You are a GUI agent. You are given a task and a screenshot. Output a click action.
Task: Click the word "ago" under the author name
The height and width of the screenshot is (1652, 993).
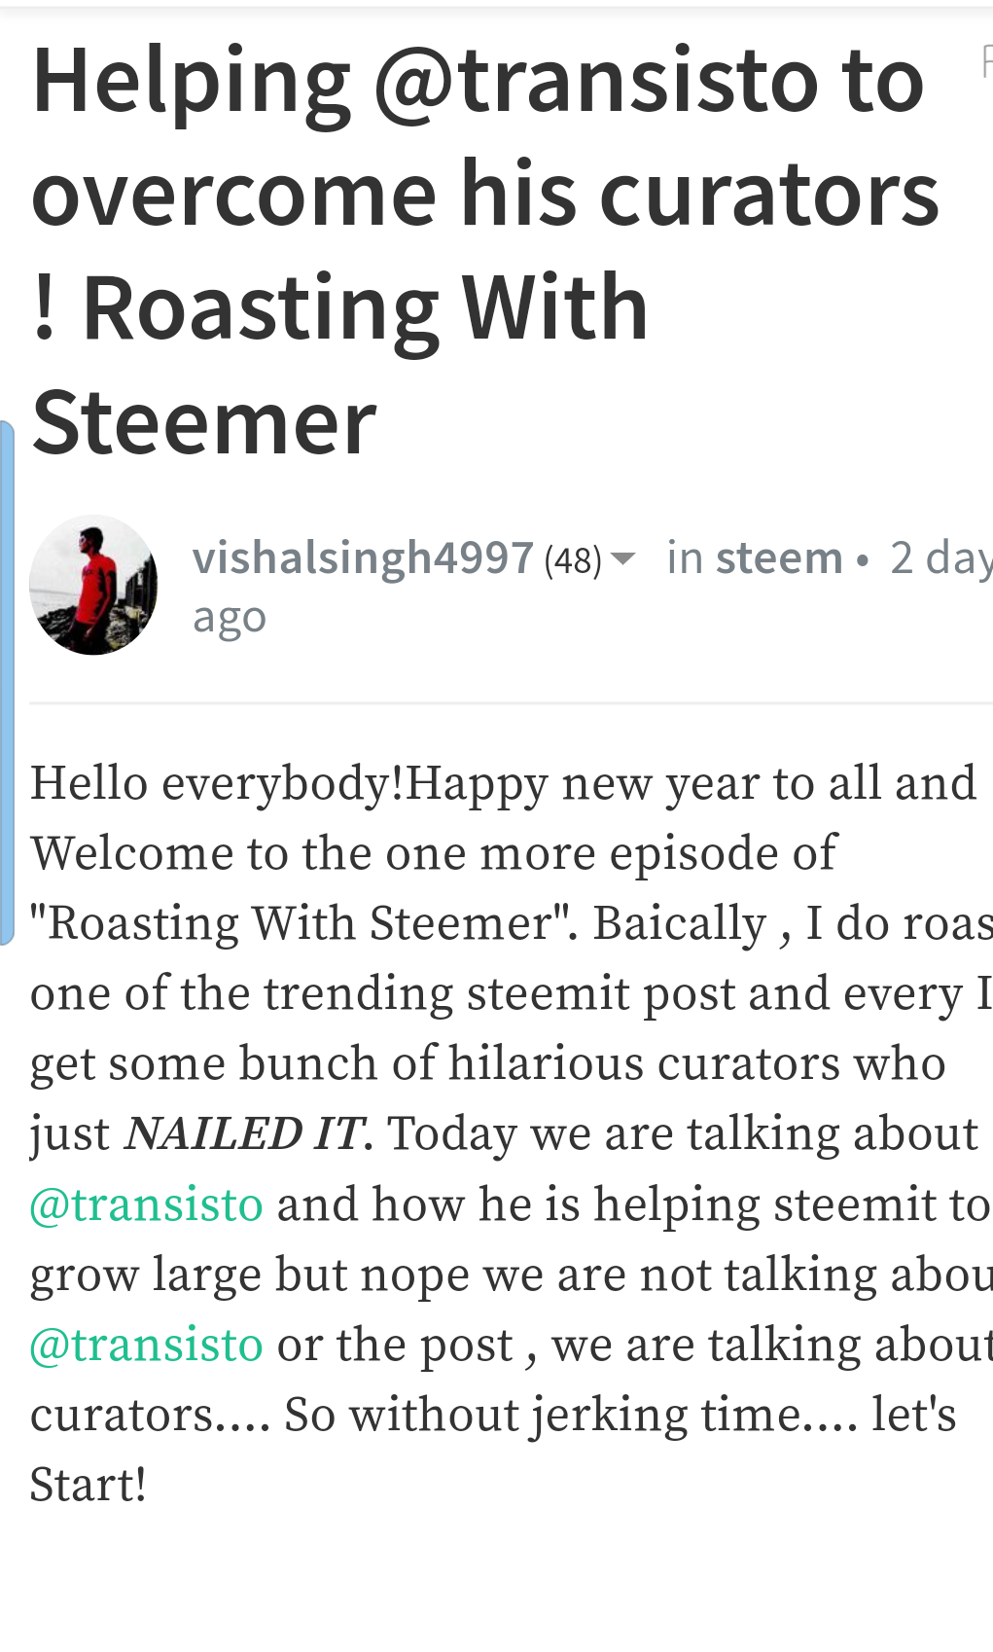230,617
